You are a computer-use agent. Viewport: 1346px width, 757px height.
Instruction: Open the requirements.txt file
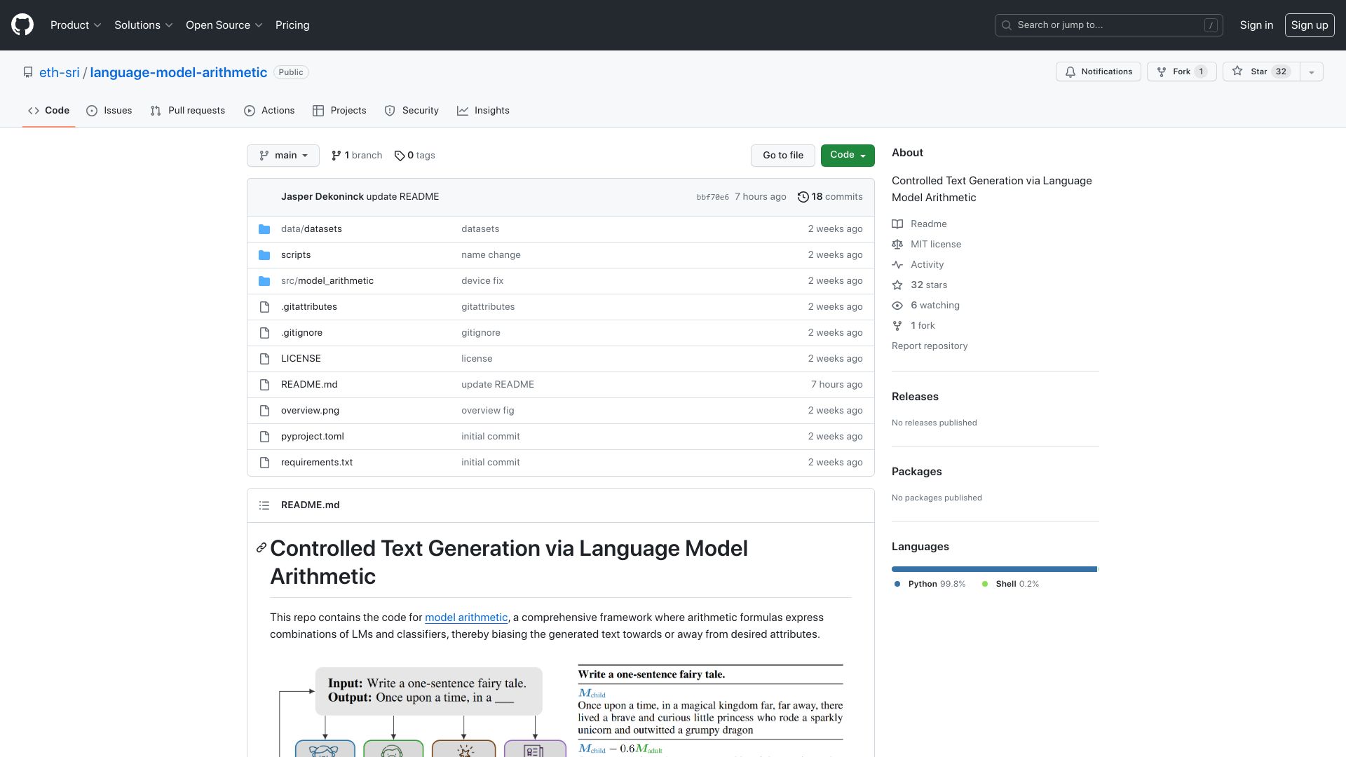pyautogui.click(x=317, y=463)
